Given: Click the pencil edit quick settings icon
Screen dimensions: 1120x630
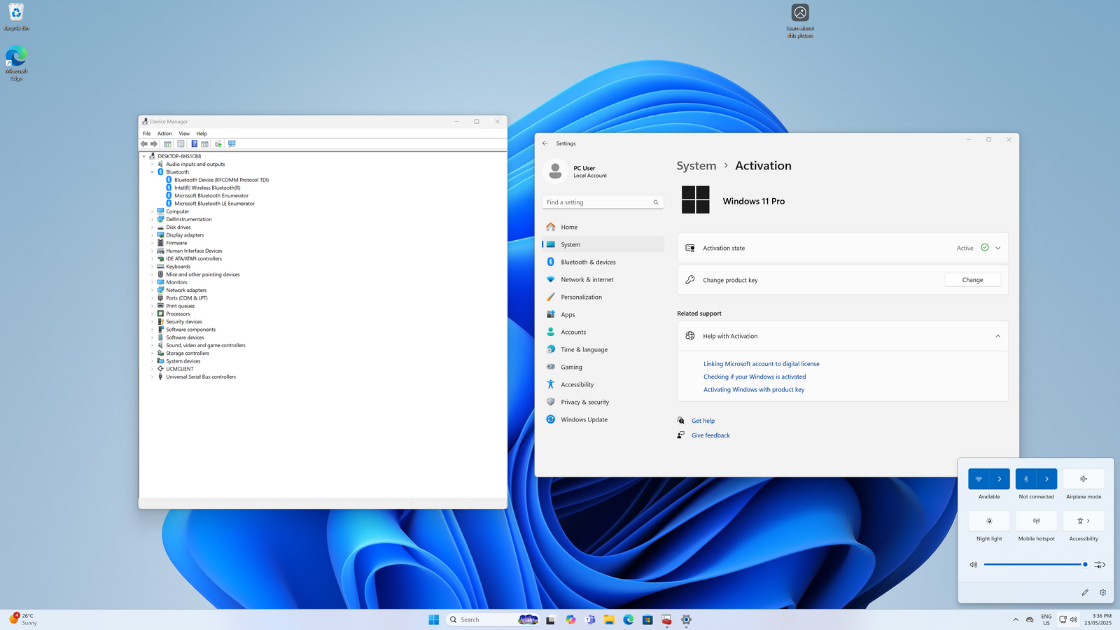Looking at the screenshot, I should click(1085, 592).
